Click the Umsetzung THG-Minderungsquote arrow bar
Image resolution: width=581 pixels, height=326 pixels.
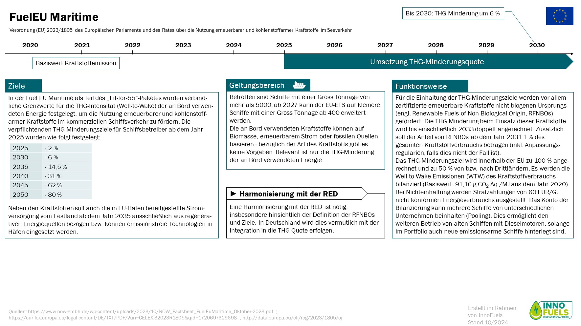click(x=429, y=62)
